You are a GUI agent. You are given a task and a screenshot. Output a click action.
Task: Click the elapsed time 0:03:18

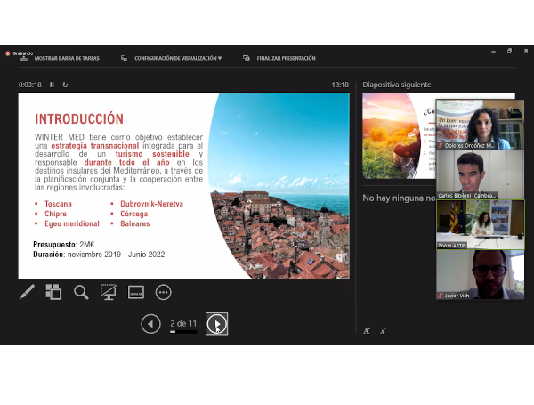click(x=30, y=85)
